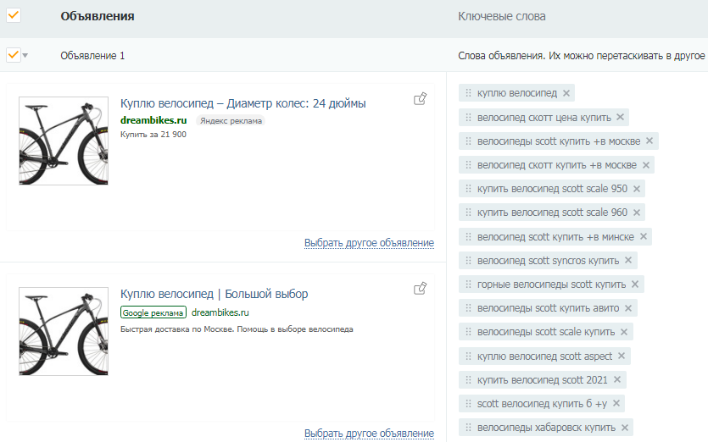Remove keyword "куплю велосипед scott aspect"

(x=622, y=356)
